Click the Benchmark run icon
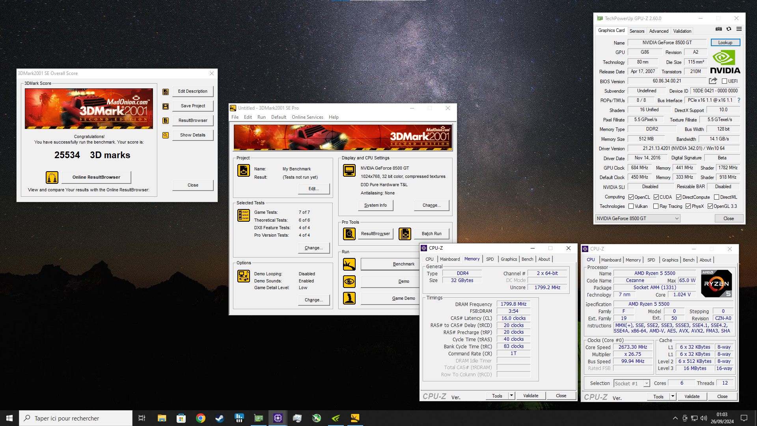This screenshot has width=757, height=426. pos(349,264)
